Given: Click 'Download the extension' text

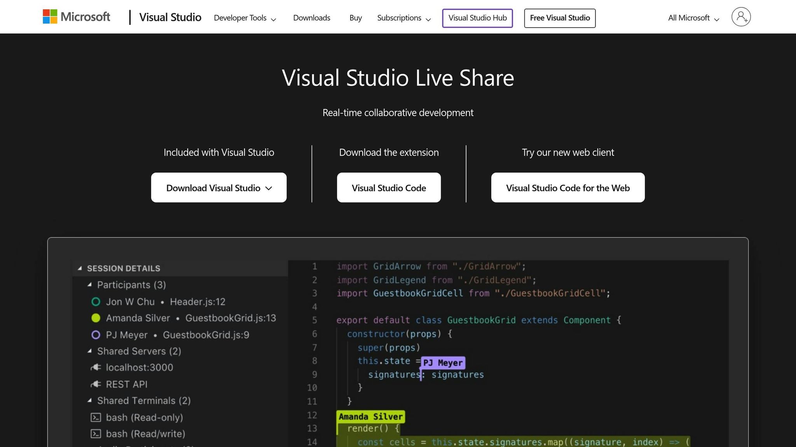Looking at the screenshot, I should pyautogui.click(x=389, y=152).
